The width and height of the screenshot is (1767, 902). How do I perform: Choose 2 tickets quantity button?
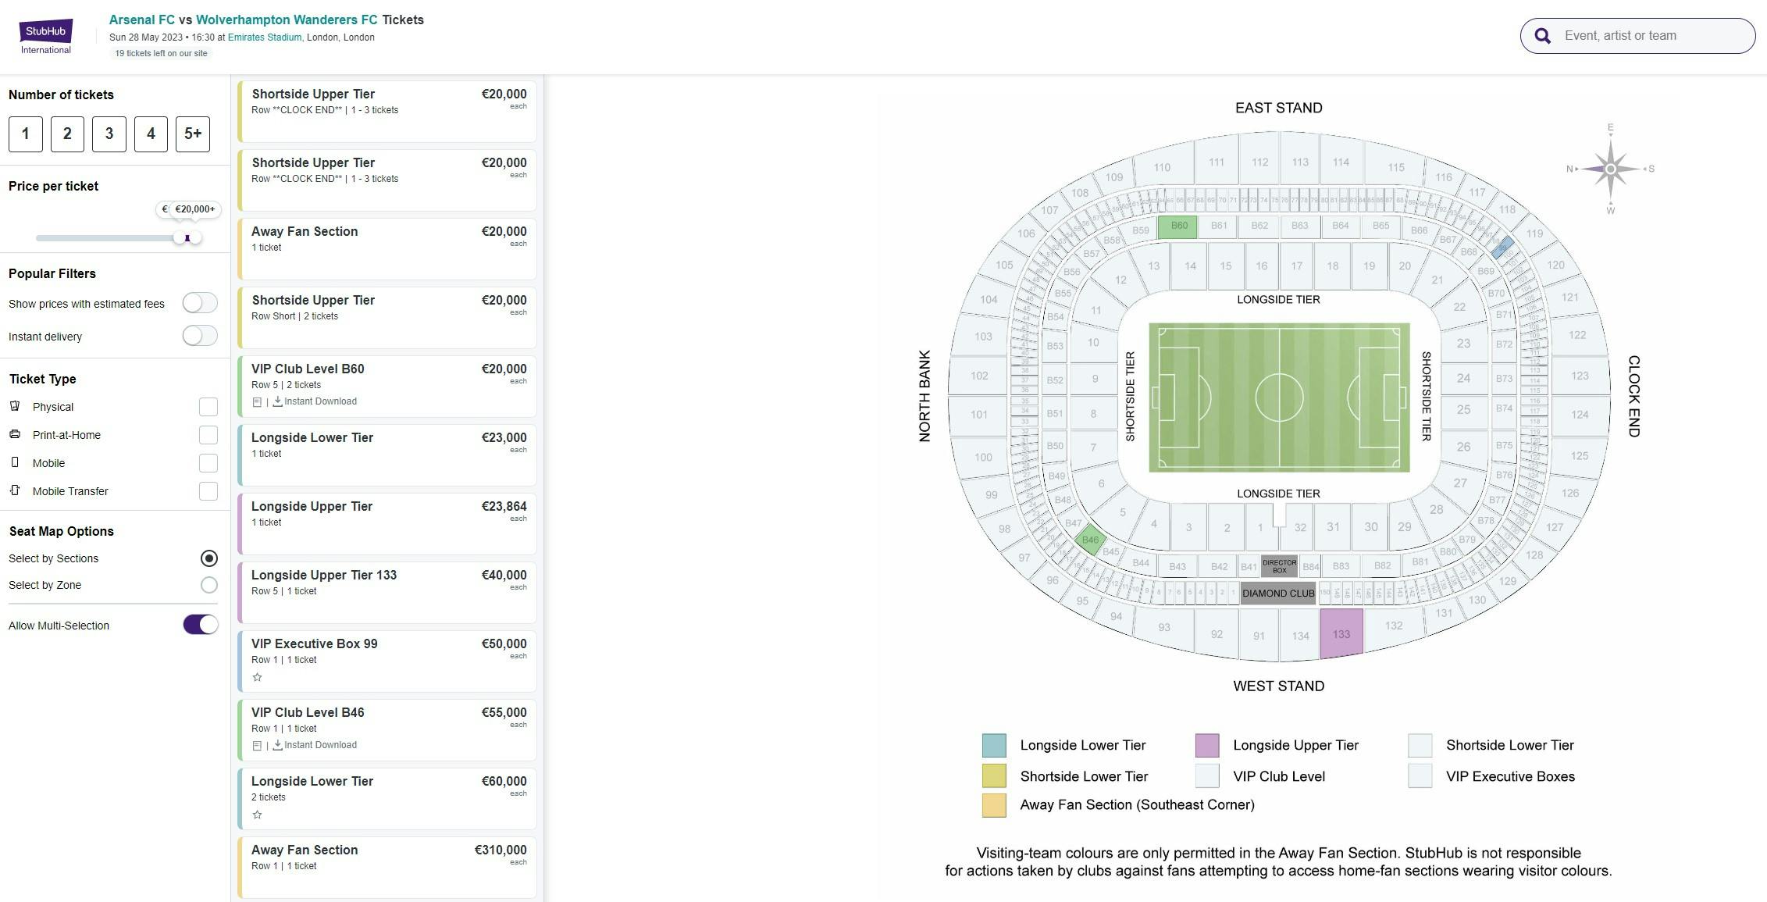coord(67,134)
